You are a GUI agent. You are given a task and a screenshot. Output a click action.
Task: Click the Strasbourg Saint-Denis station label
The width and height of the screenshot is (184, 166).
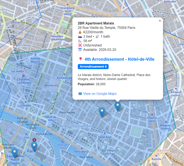pos(67,11)
